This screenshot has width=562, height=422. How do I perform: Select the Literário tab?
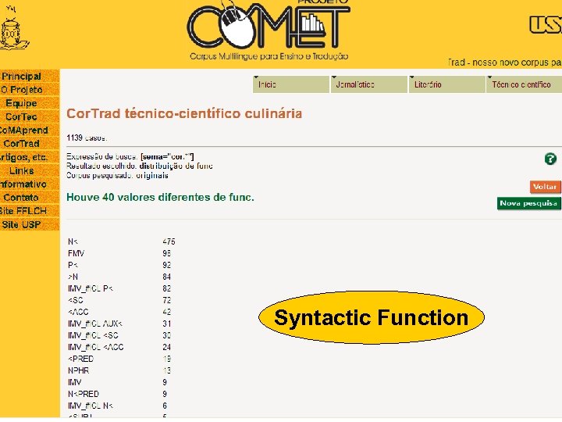pyautogui.click(x=447, y=84)
